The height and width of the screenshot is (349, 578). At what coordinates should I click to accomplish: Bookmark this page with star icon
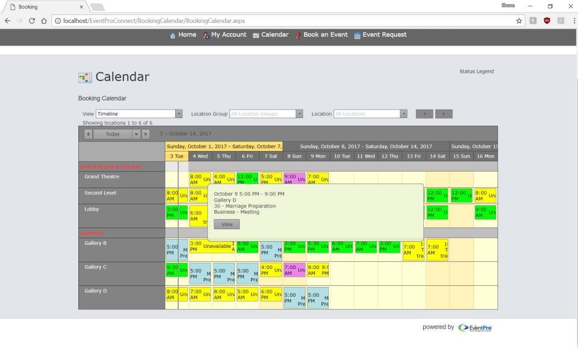519,21
